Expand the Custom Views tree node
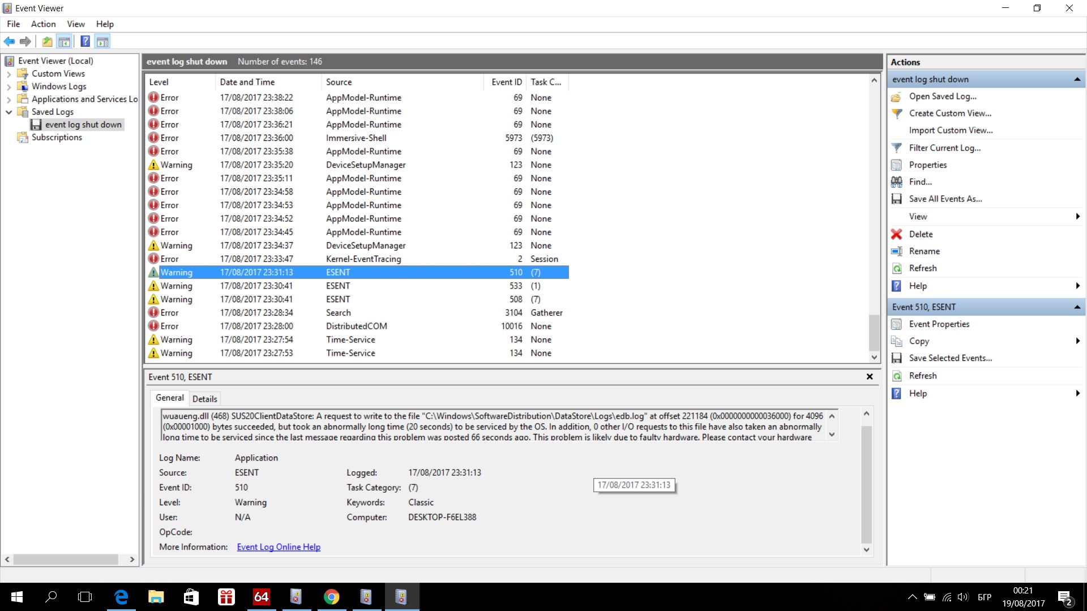The width and height of the screenshot is (1087, 611). point(8,74)
